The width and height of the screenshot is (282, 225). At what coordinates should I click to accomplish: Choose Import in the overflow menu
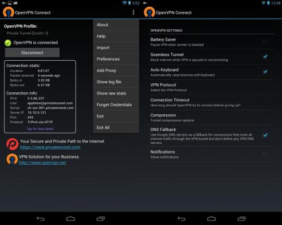tap(116, 48)
